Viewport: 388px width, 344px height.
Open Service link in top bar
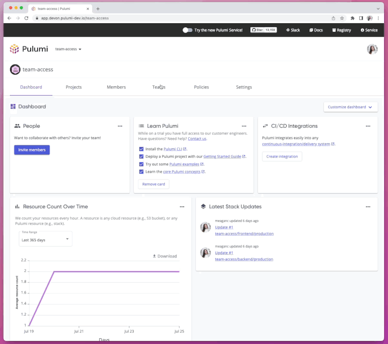tap(369, 30)
